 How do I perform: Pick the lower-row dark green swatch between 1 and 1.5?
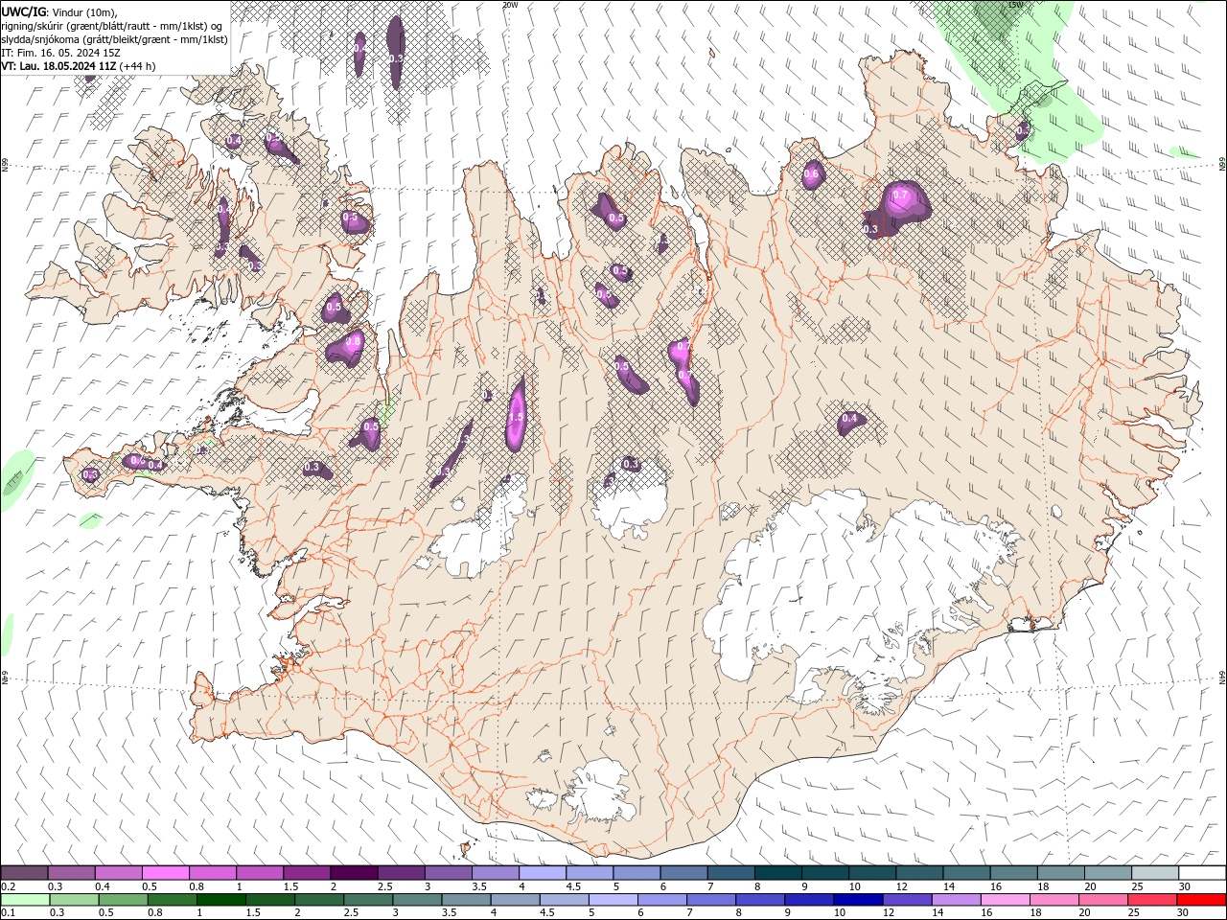tap(220, 900)
